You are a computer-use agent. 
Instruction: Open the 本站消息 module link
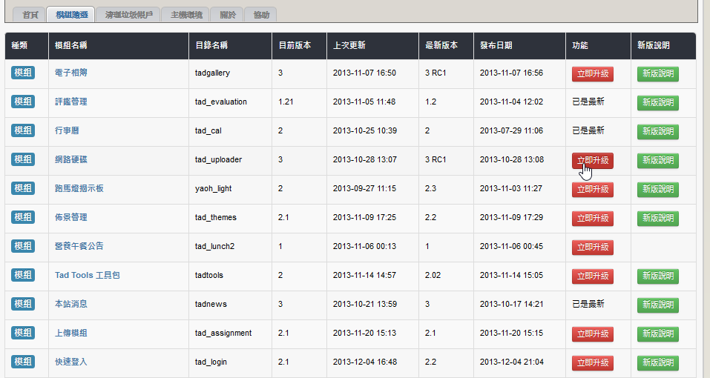[x=71, y=305]
